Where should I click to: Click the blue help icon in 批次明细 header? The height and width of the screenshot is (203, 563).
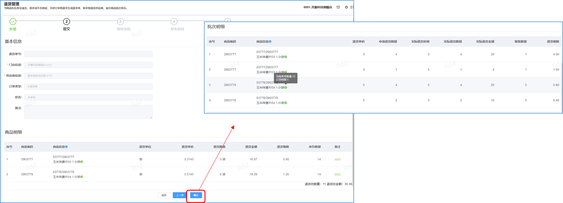[270, 41]
